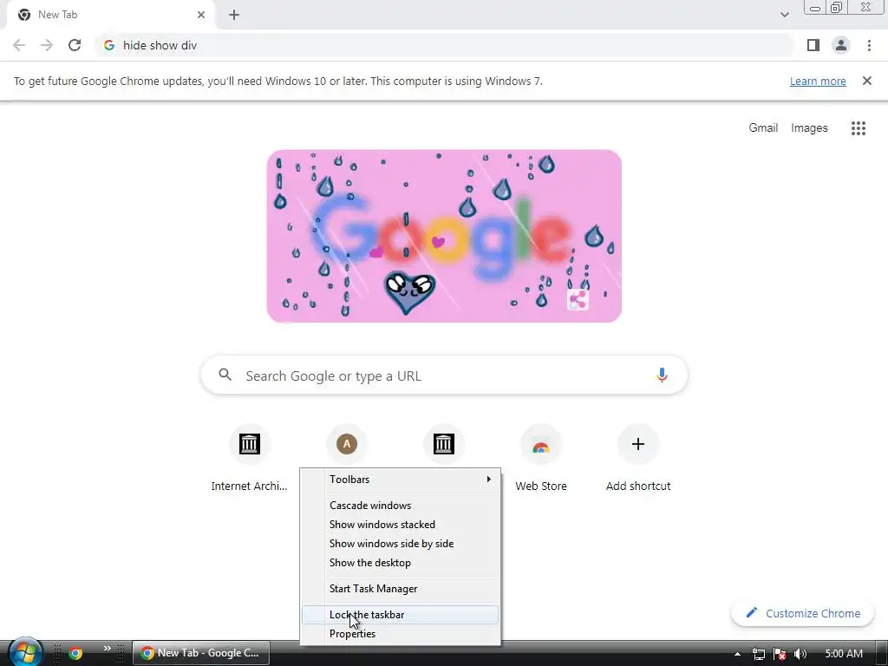Open the volume tray icon
The width and height of the screenshot is (888, 666).
pos(800,654)
